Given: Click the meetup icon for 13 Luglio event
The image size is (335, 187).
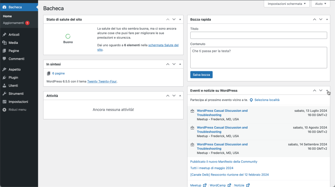Looking at the screenshot, I should 192,111.
